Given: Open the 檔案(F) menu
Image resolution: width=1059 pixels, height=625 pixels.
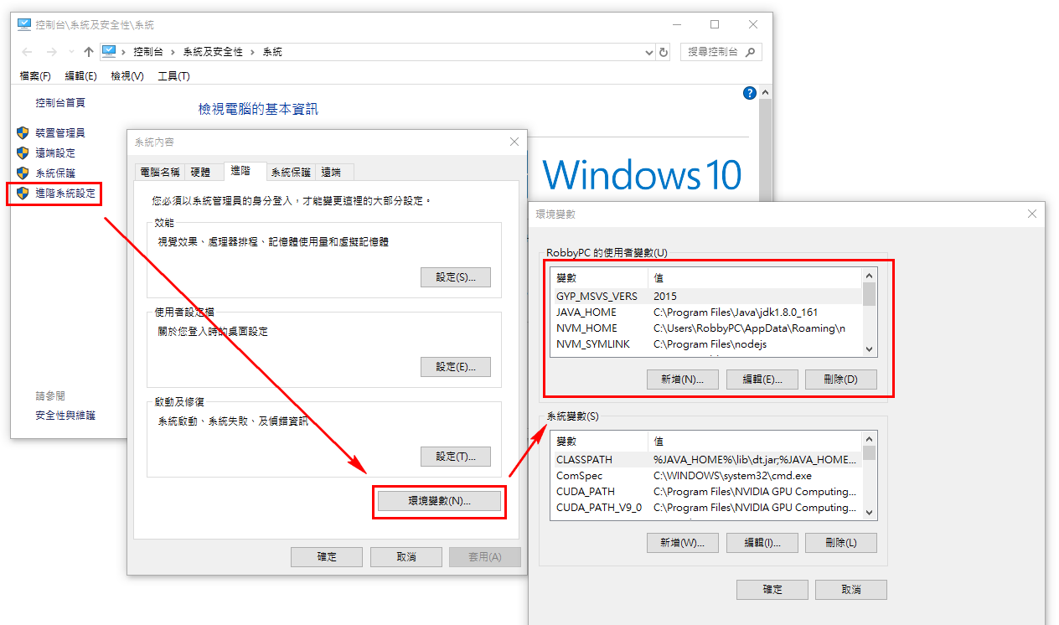Looking at the screenshot, I should click(x=35, y=76).
